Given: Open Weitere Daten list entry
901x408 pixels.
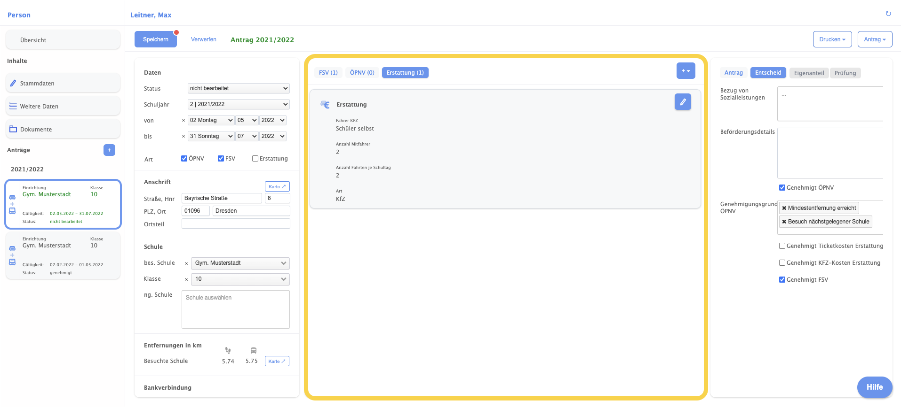Looking at the screenshot, I should (x=63, y=106).
